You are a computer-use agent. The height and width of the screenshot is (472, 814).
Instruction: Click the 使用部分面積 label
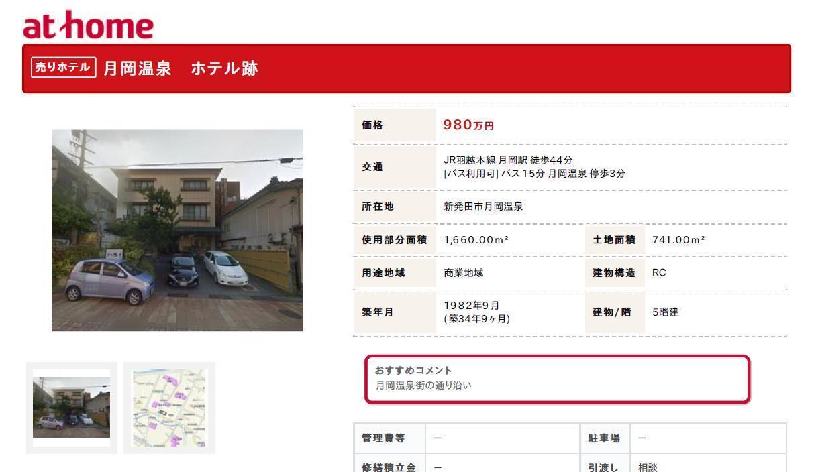pos(395,240)
